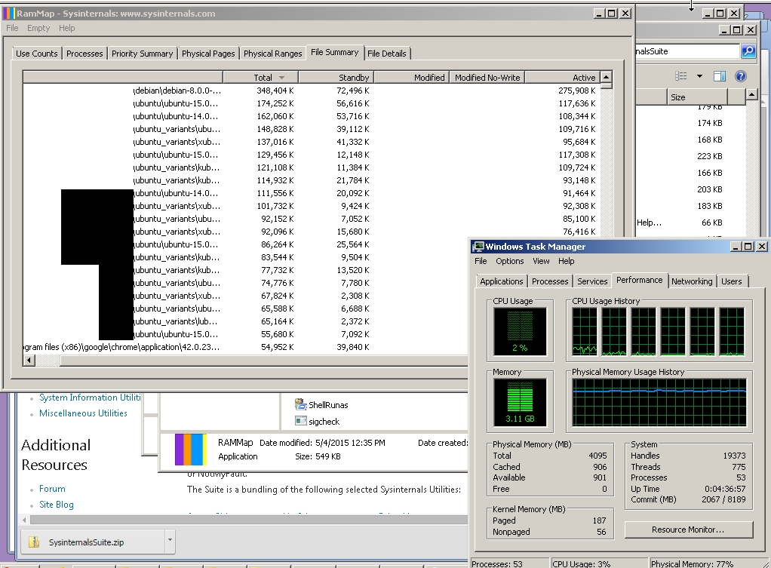
Task: Switch to RamMap Processes tab
Action: pyautogui.click(x=84, y=54)
